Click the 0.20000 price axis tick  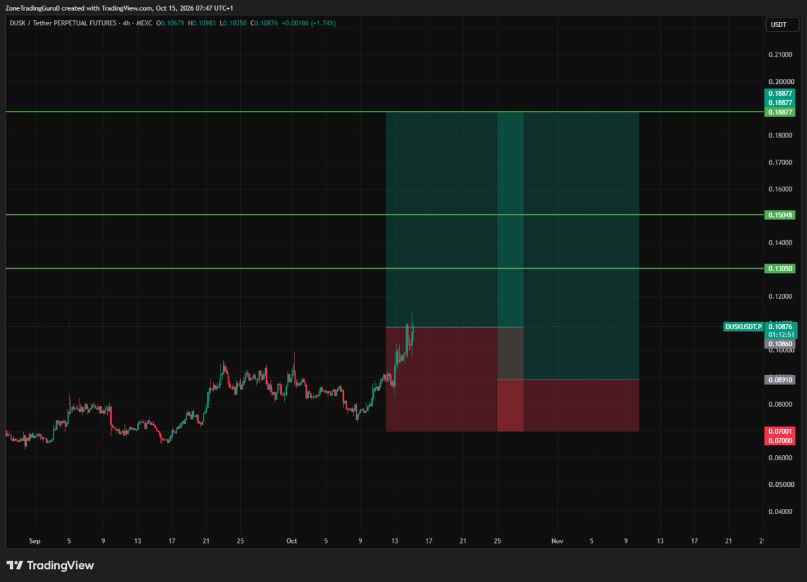781,82
